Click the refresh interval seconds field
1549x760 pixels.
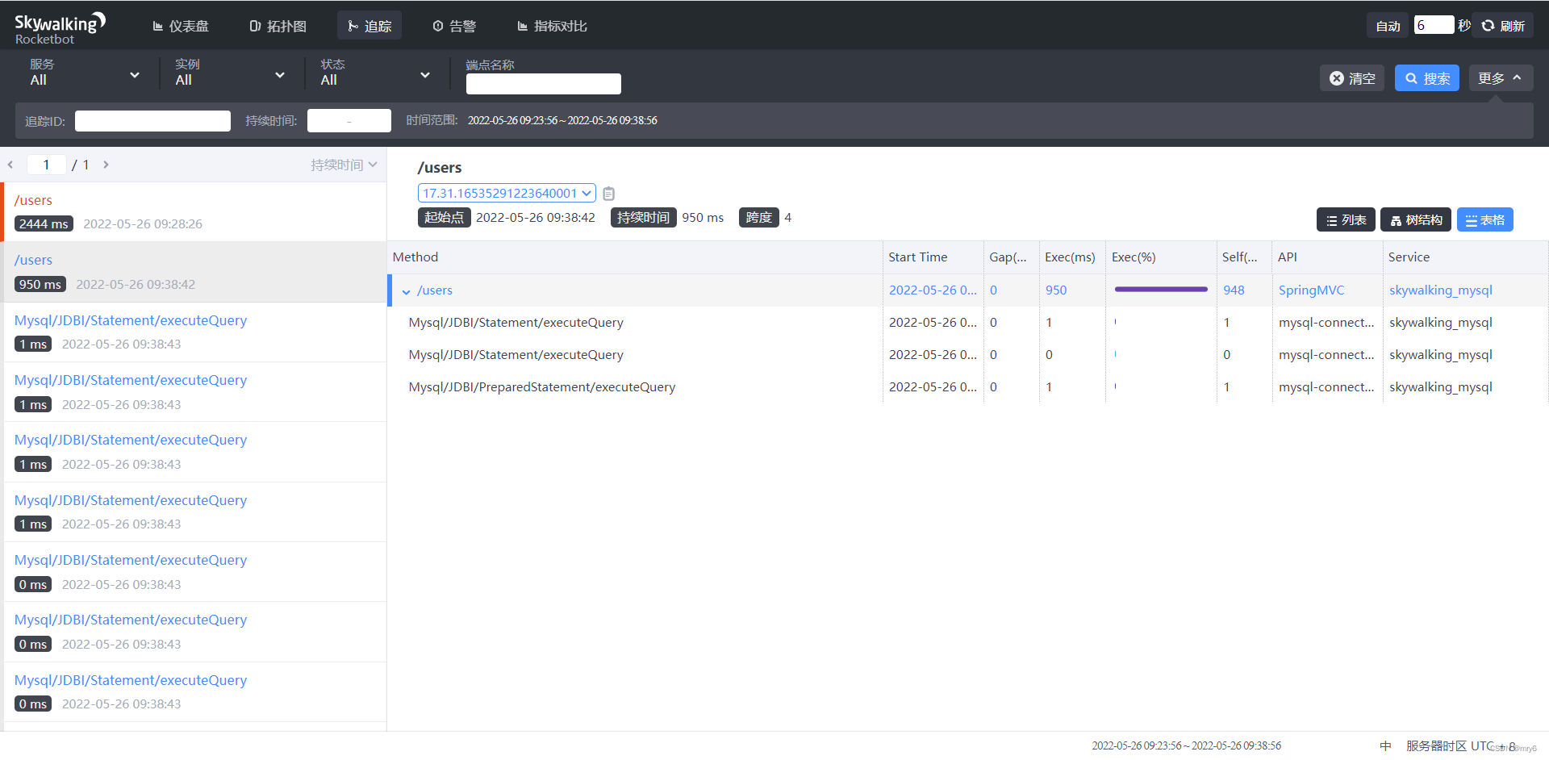[x=1434, y=25]
